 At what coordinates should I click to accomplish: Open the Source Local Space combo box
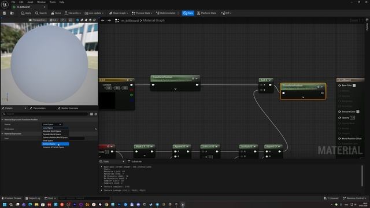[x=52, y=124]
